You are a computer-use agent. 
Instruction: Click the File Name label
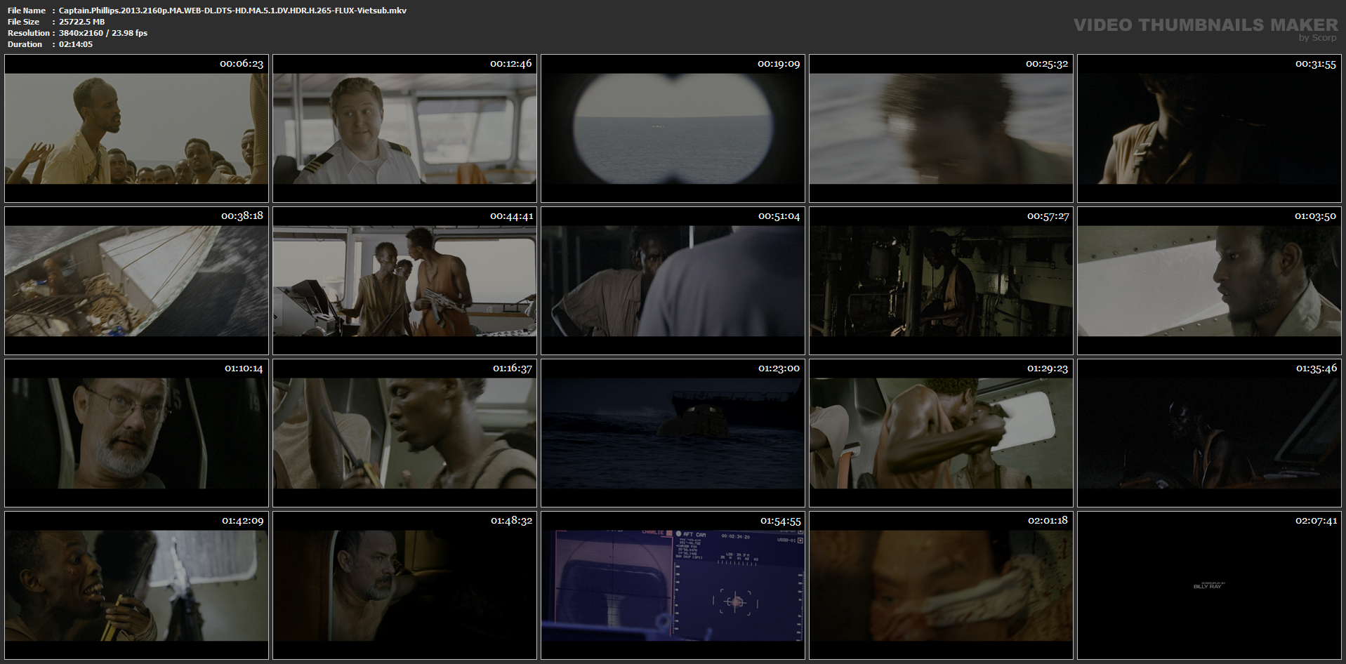point(27,11)
